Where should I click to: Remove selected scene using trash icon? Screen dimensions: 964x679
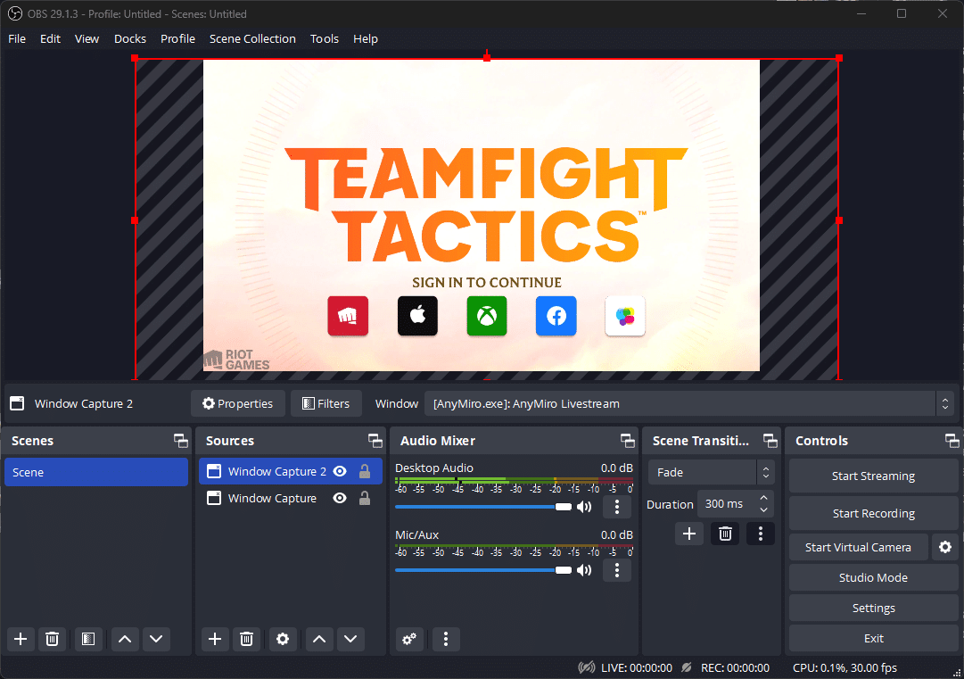click(53, 639)
